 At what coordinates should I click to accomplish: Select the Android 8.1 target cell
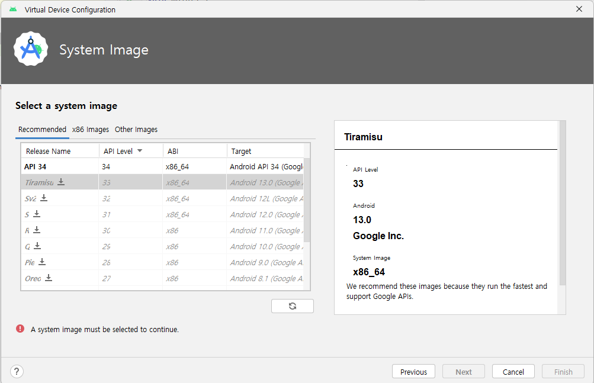pos(265,278)
